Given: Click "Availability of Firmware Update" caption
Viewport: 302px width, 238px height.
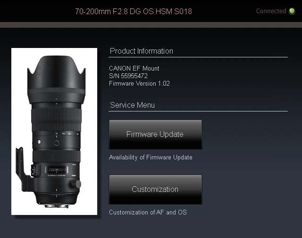Looking at the screenshot, I should [151, 158].
